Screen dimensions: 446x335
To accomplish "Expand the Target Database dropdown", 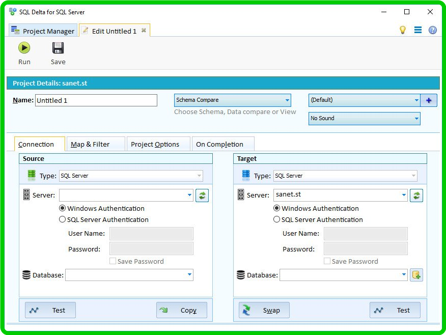I will pyautogui.click(x=404, y=274).
